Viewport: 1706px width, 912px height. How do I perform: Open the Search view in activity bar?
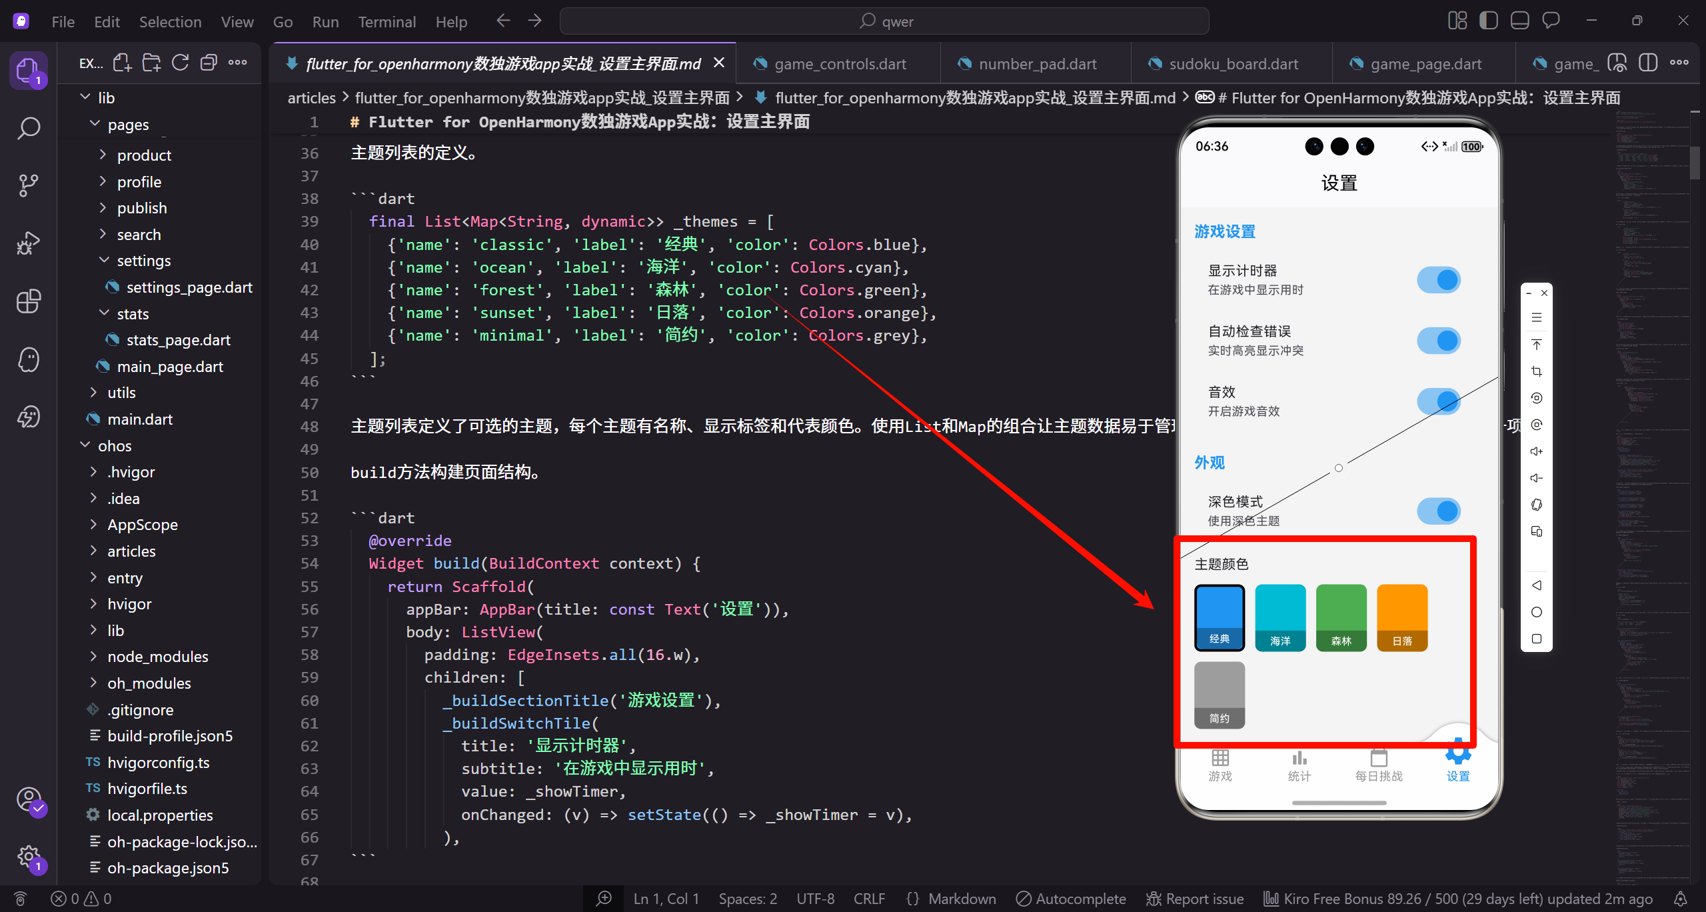click(28, 128)
